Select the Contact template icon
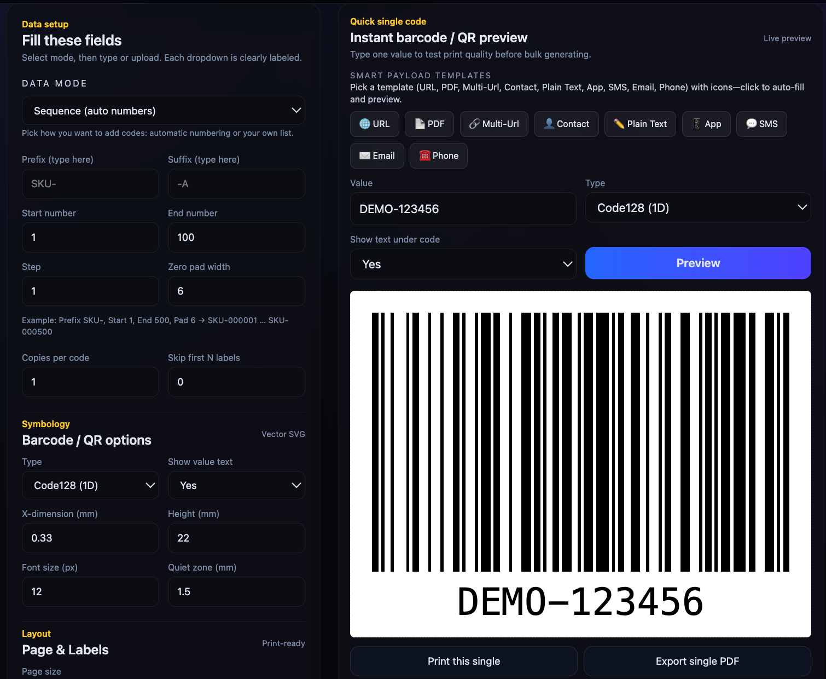Viewport: 826px width, 679px height. tap(566, 124)
